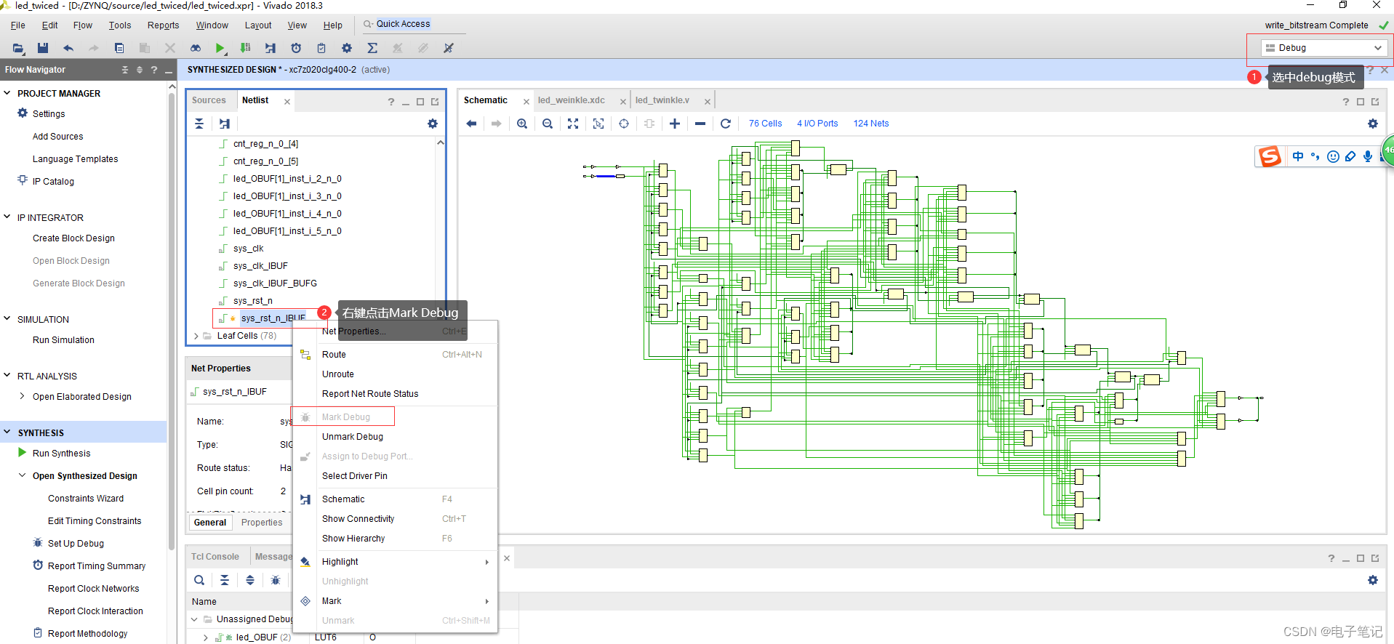Open Find using the binoculars icon
The width and height of the screenshot is (1394, 644).
click(x=196, y=48)
